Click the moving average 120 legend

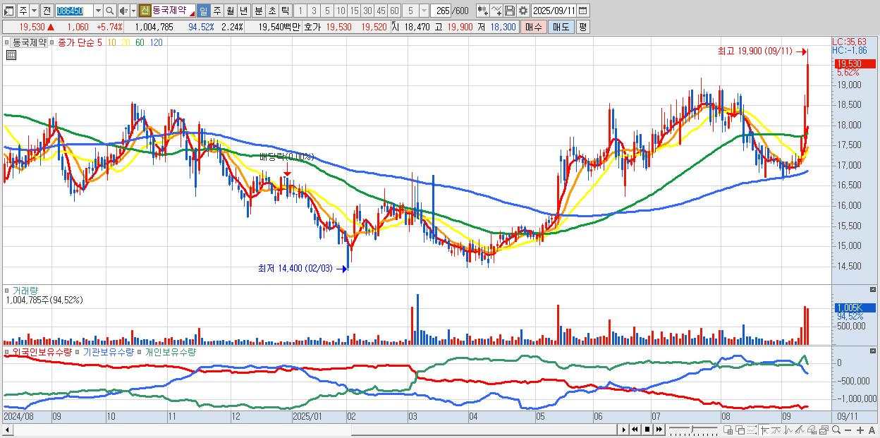[x=156, y=42]
